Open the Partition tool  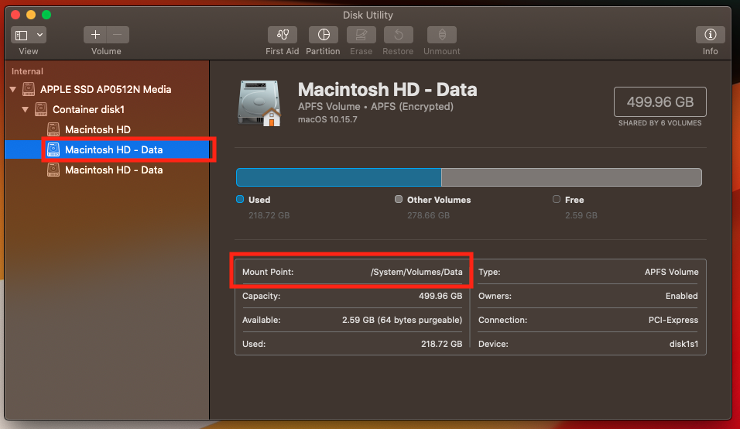[324, 35]
